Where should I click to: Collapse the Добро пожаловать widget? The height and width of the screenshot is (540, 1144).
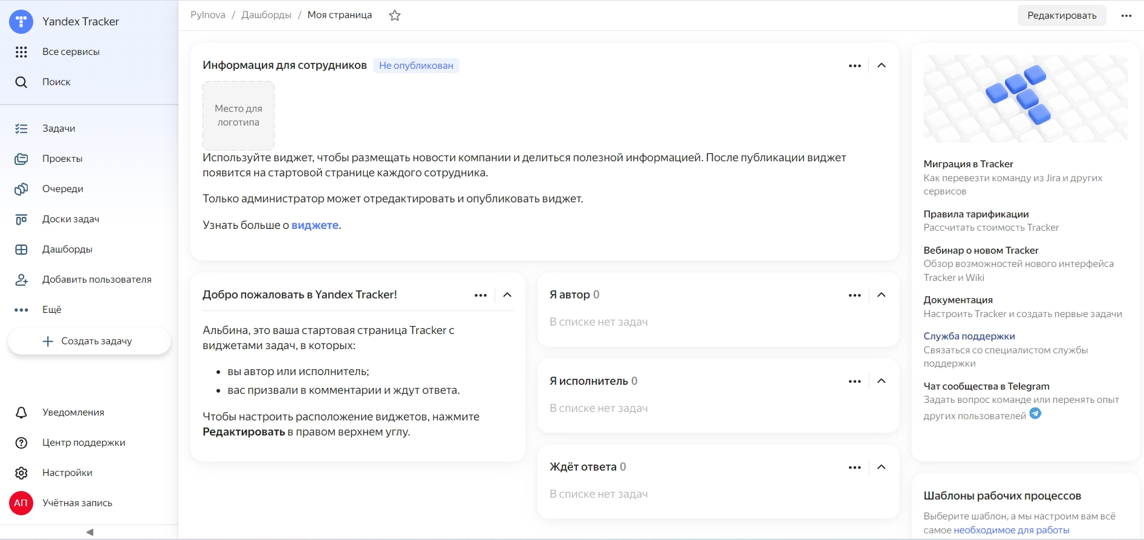[x=507, y=295]
